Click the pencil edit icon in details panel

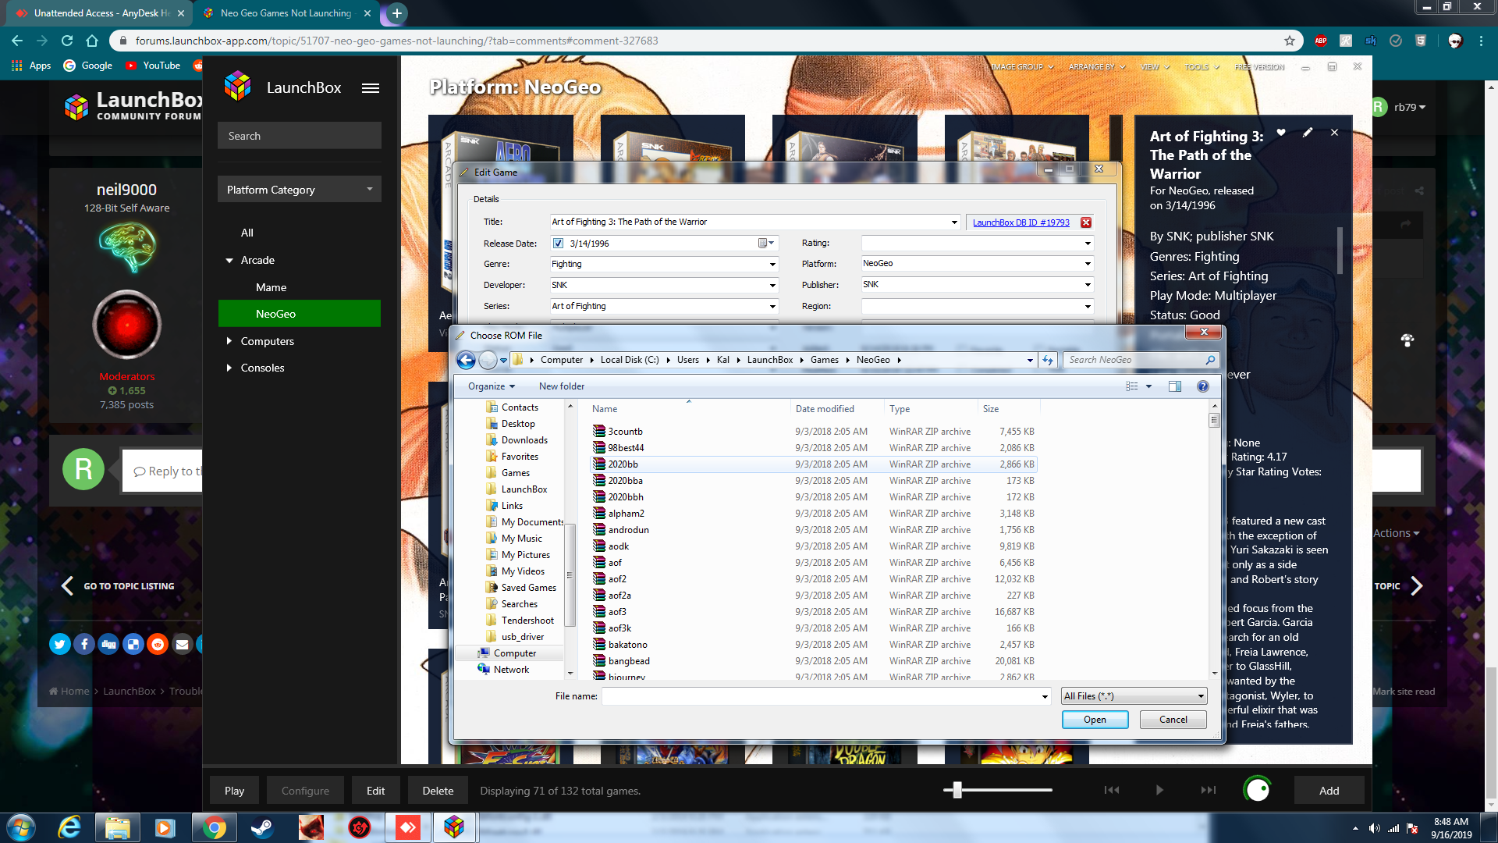[x=1308, y=133]
